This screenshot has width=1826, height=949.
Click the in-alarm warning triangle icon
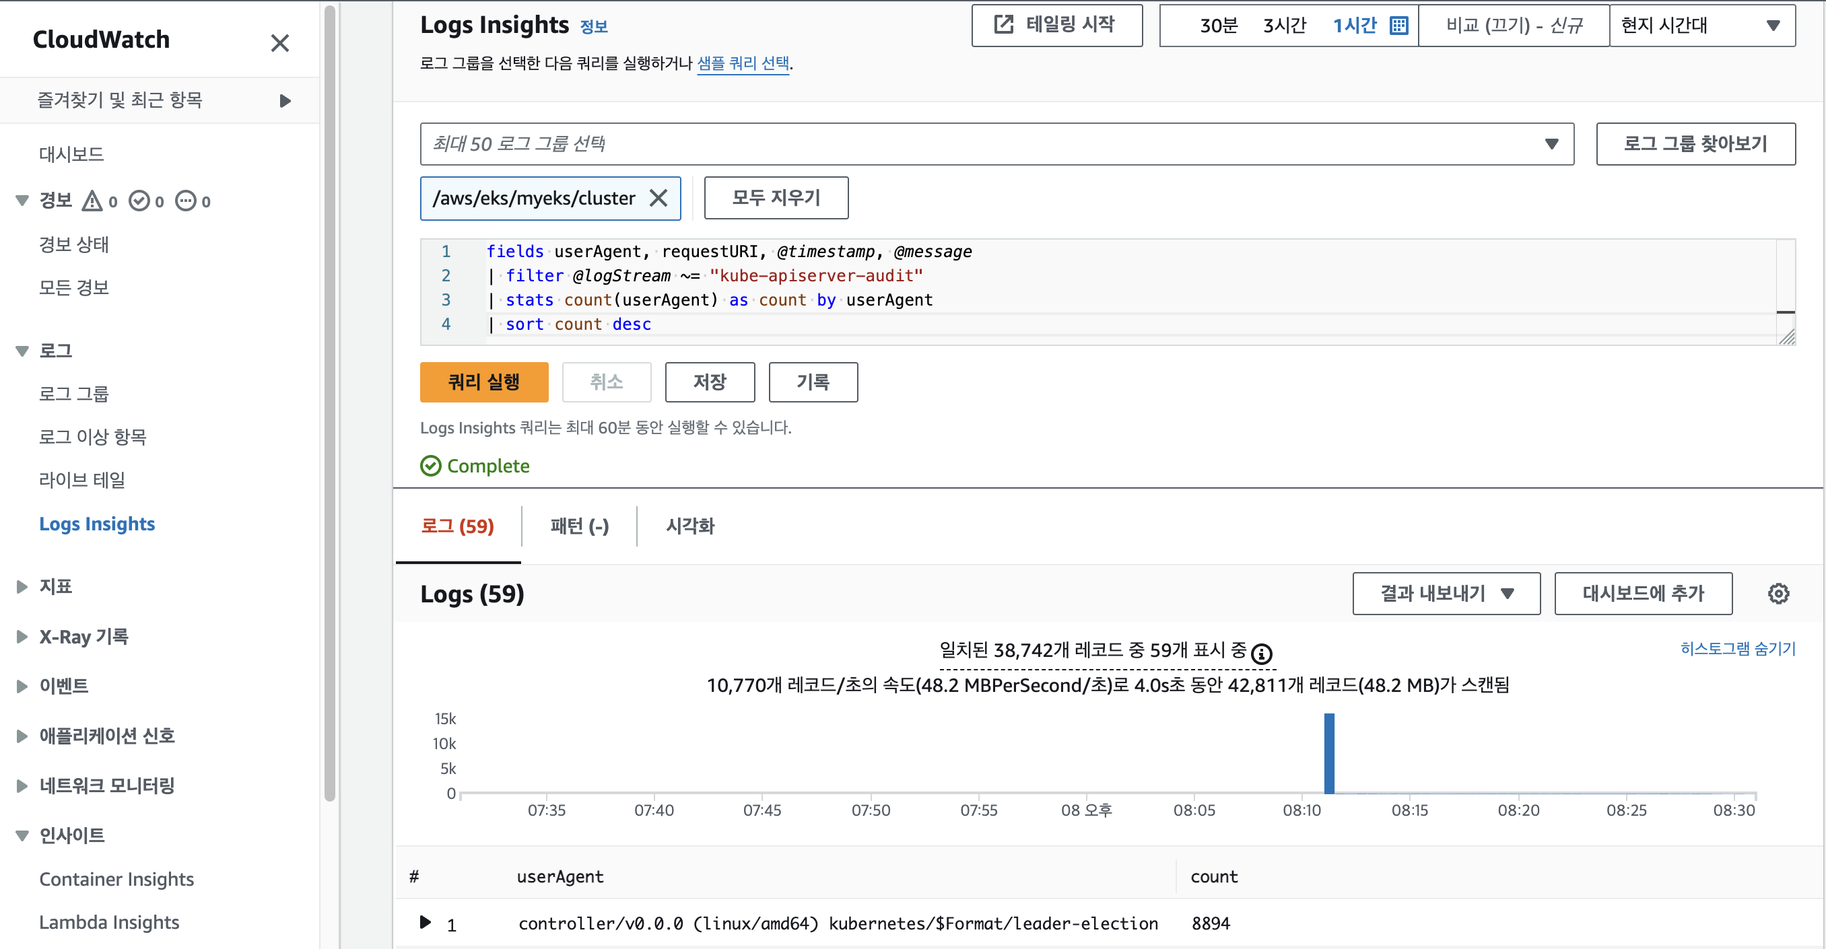click(92, 201)
